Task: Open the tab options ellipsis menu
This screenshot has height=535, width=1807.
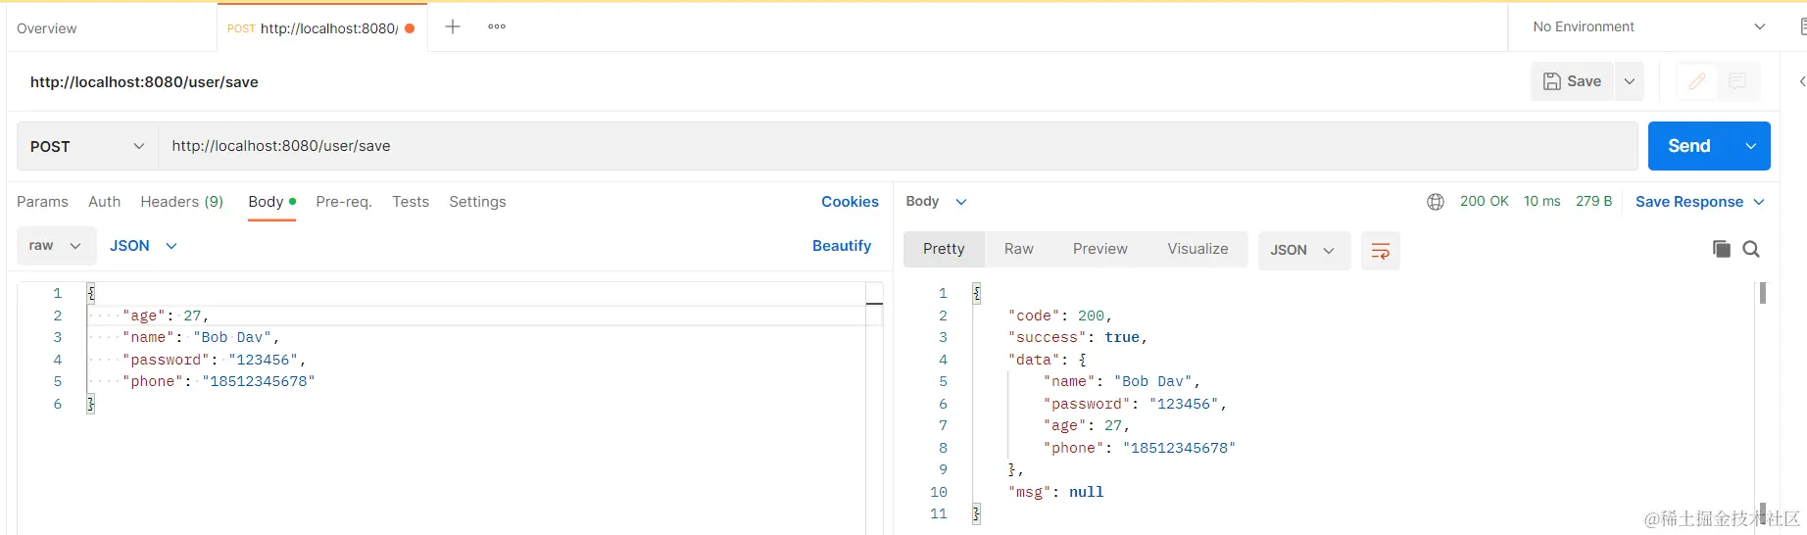Action: 497,26
